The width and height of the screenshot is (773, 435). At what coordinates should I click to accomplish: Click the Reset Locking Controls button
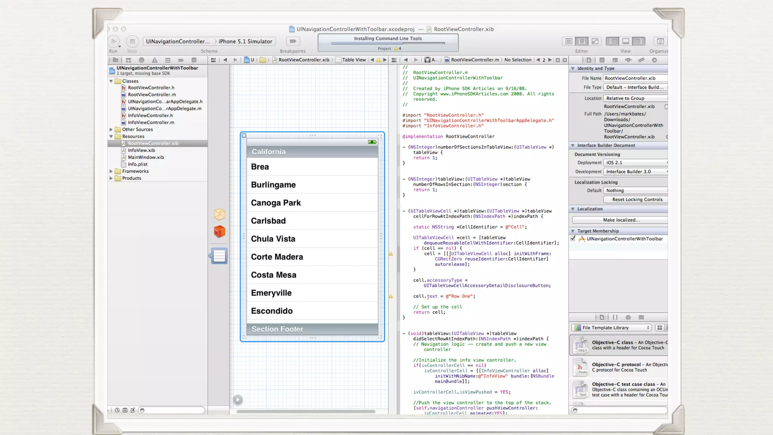tap(637, 199)
